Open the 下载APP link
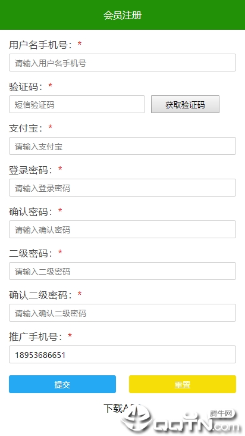 tap(122, 408)
